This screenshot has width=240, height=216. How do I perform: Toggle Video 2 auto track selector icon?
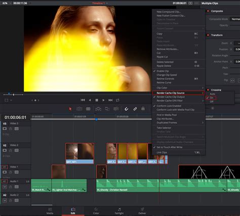pyautogui.click(x=16, y=150)
